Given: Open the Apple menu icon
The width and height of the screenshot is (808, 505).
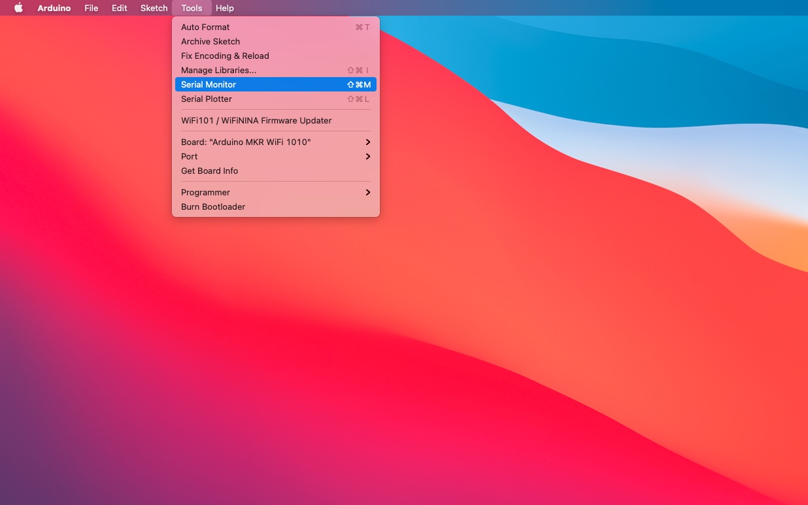Looking at the screenshot, I should (18, 8).
